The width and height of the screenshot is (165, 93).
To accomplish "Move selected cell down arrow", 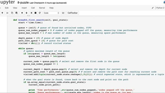I will tap(26, 13).
